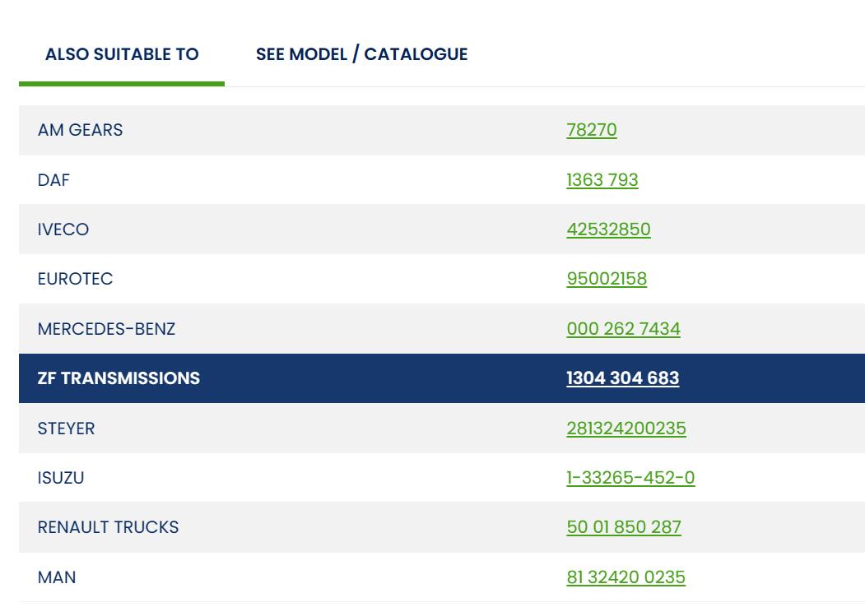865x607 pixels.
Task: Click the AM GEARS brand label
Action: (x=80, y=130)
